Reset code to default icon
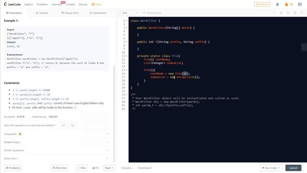The image size is (307, 173). click(288, 13)
